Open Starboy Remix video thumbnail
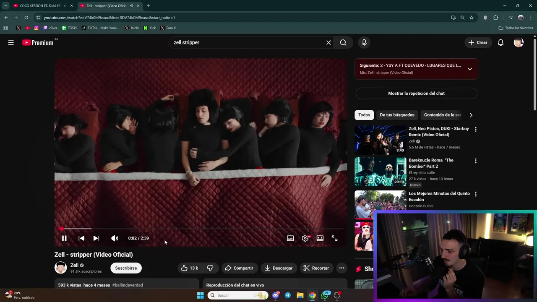 coord(381,140)
